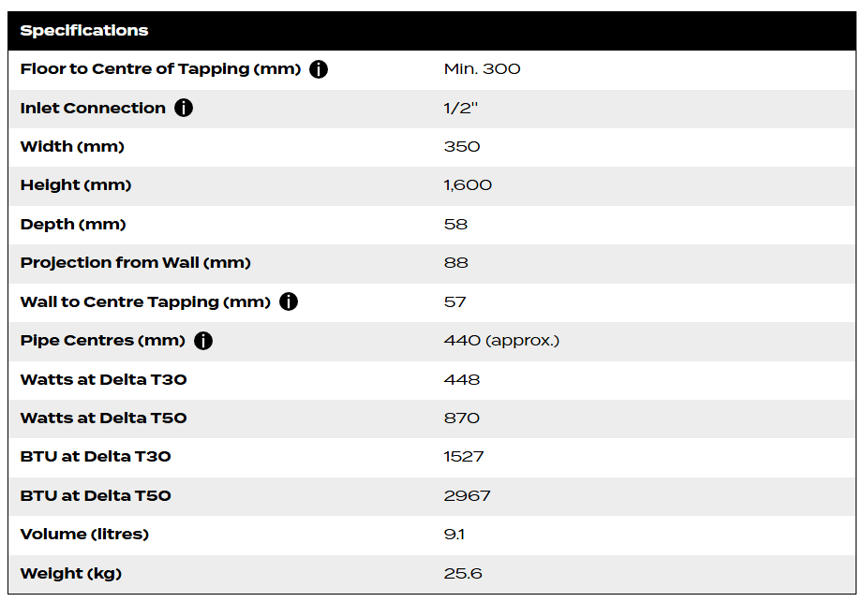The image size is (864, 602).
Task: Click the Weight (kg) row label
Action: (71, 573)
